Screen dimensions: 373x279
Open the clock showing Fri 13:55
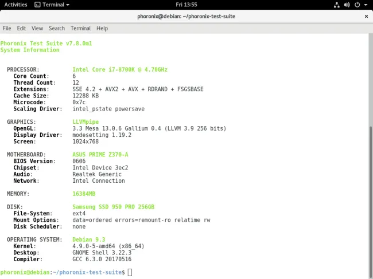(x=187, y=5)
